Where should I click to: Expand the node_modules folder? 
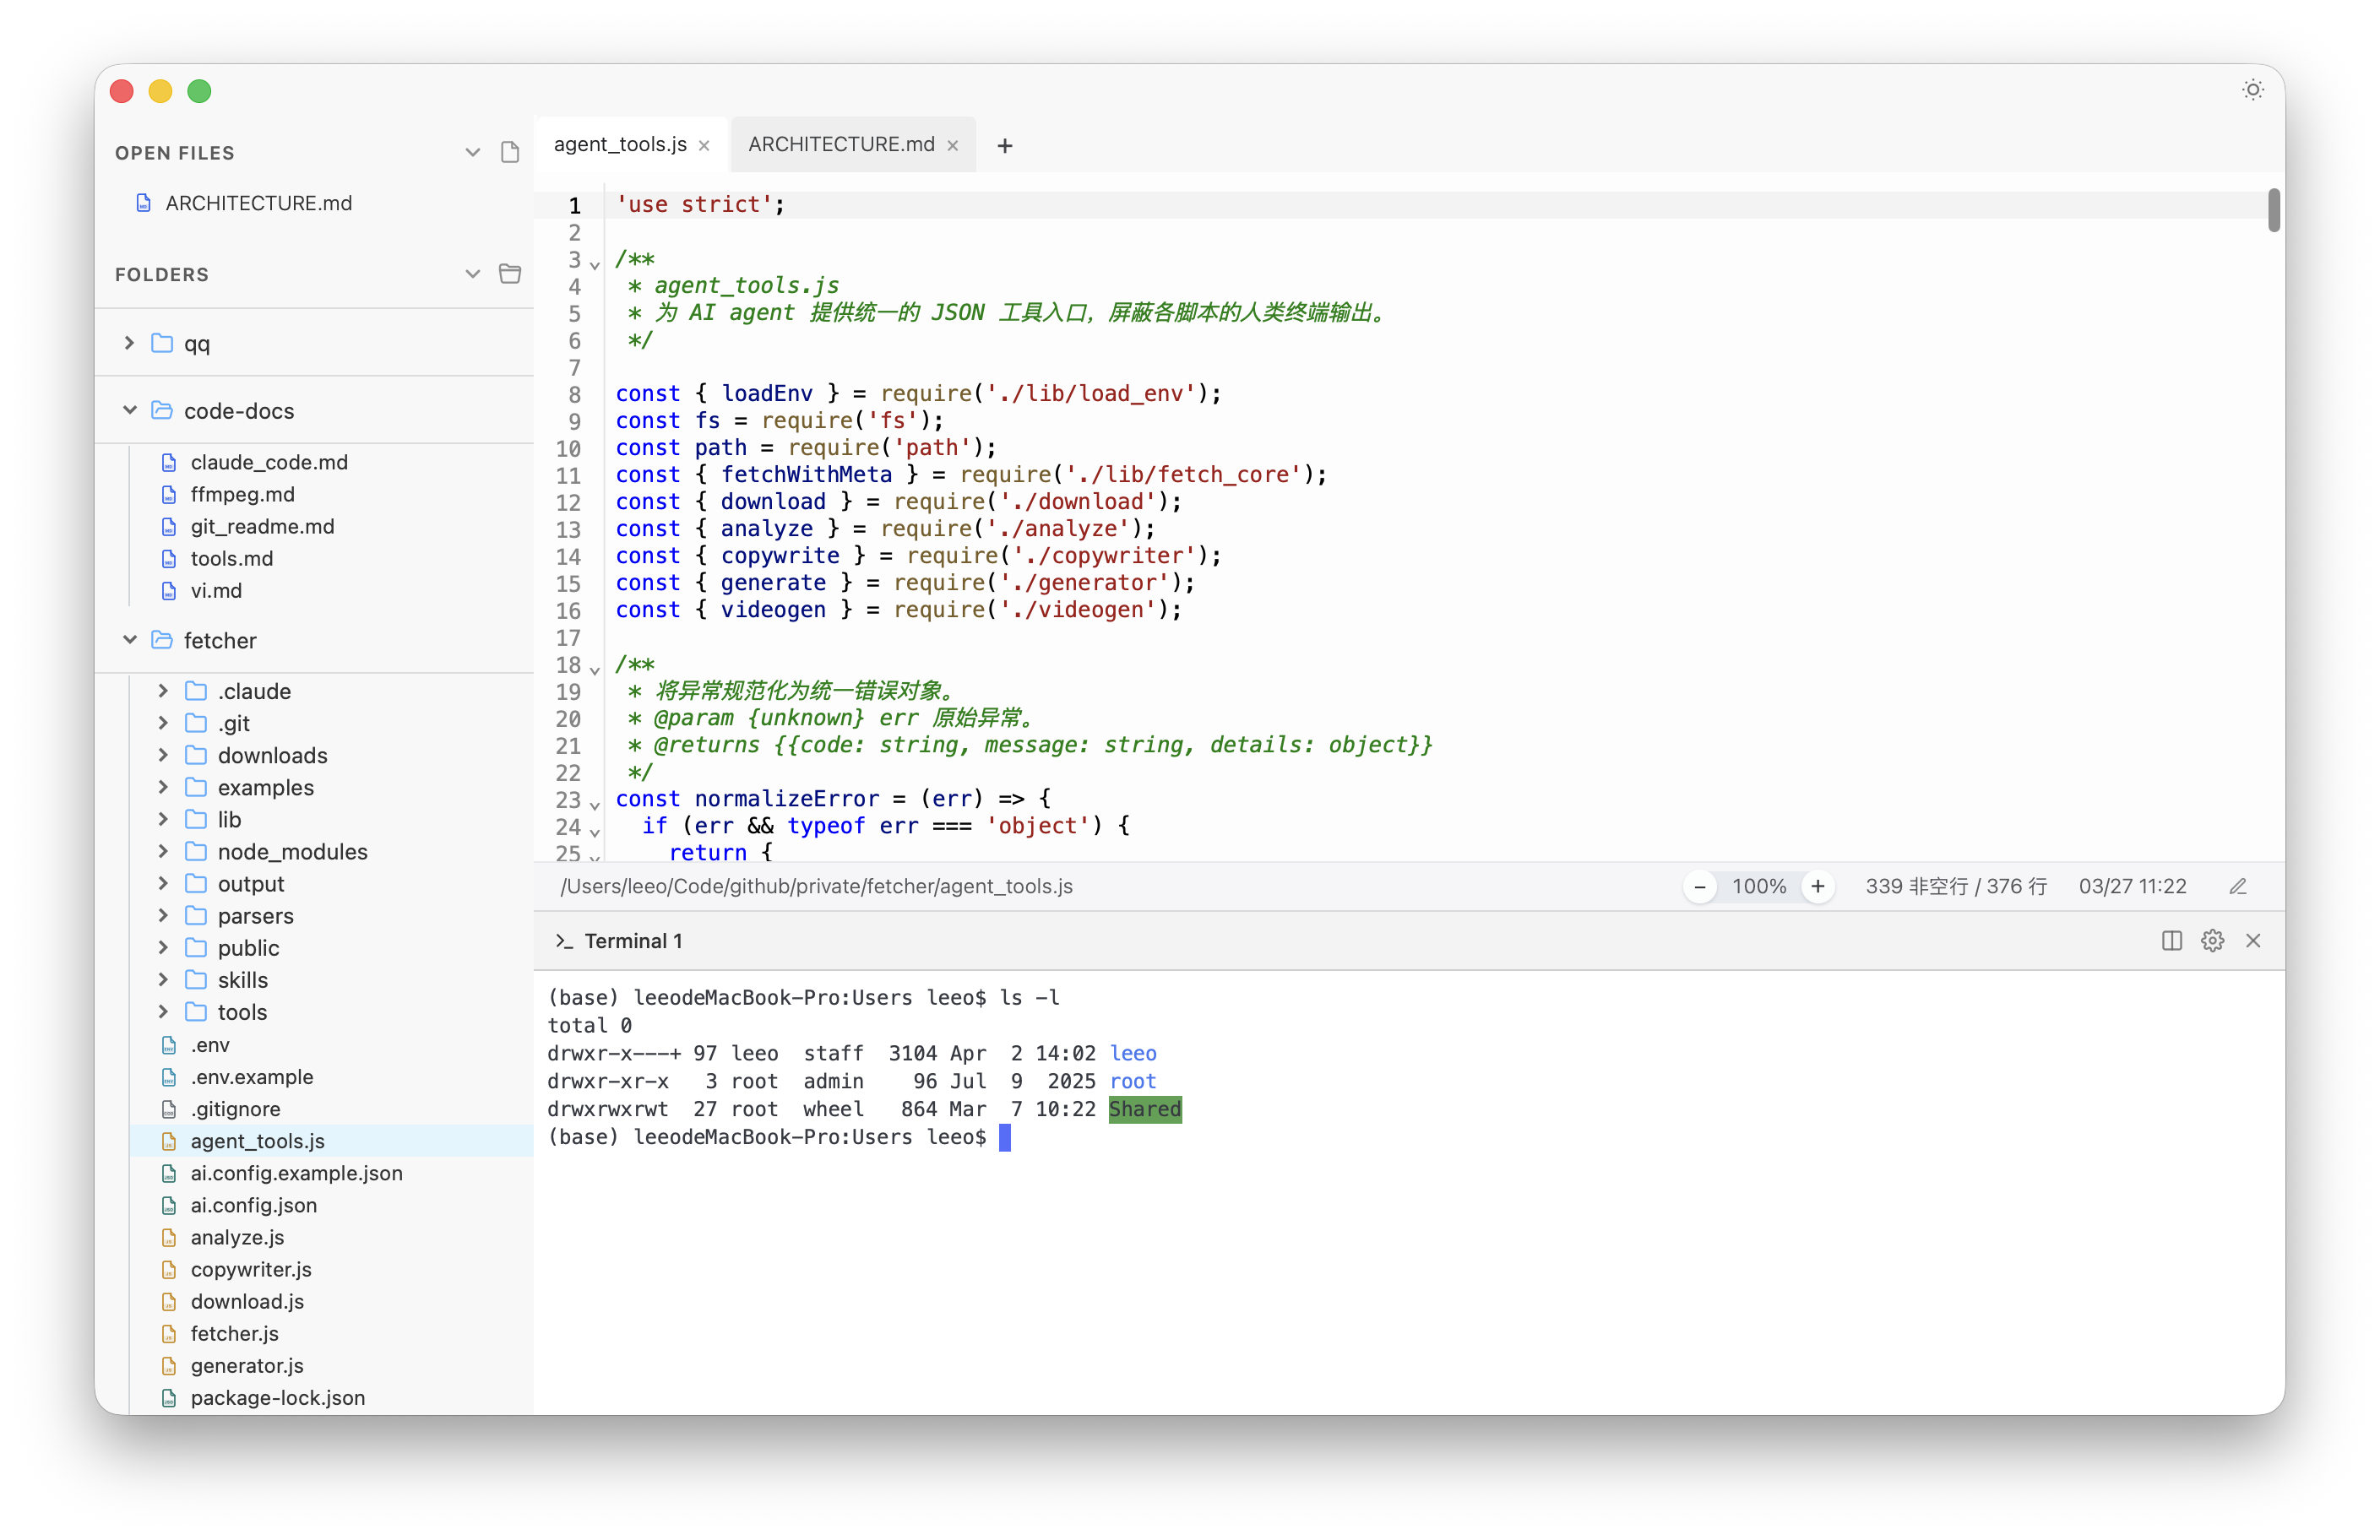pos(163,852)
